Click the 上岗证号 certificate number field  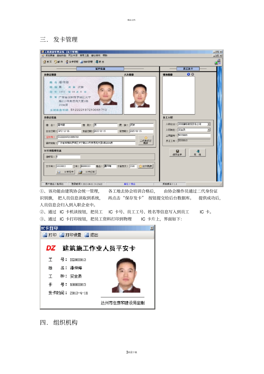(194, 135)
